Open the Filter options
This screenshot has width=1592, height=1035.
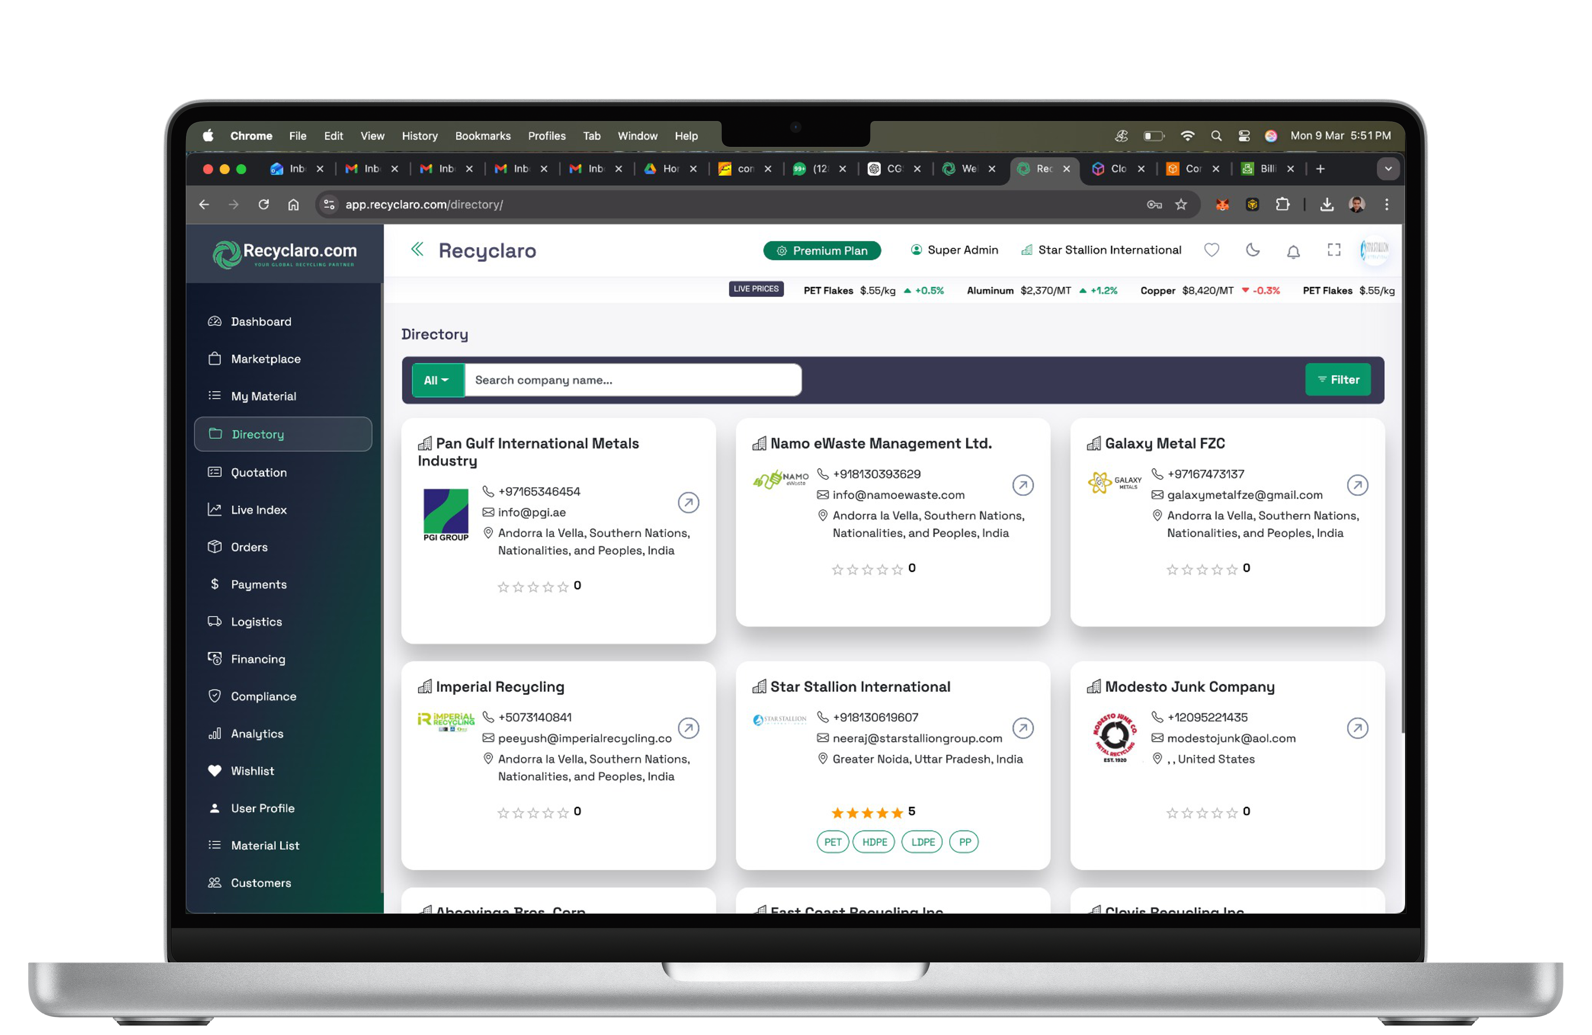click(1338, 379)
